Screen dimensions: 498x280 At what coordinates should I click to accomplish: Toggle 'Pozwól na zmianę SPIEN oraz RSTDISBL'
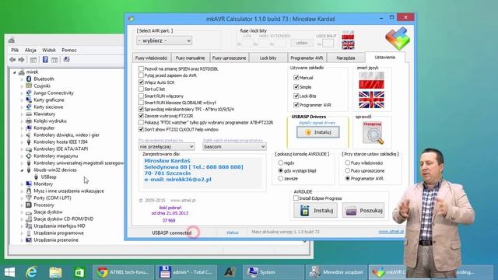tap(141, 68)
